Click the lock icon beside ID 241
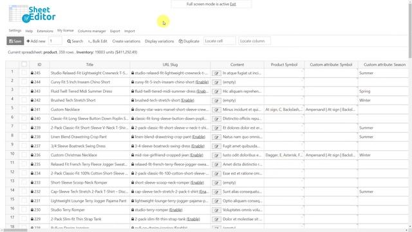The height and width of the screenshot is (232, 412). pyautogui.click(x=32, y=110)
